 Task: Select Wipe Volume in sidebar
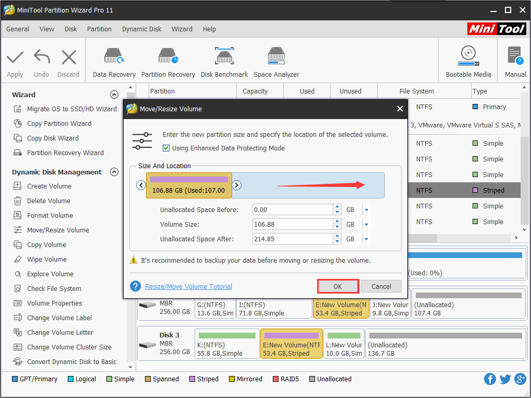click(x=40, y=259)
